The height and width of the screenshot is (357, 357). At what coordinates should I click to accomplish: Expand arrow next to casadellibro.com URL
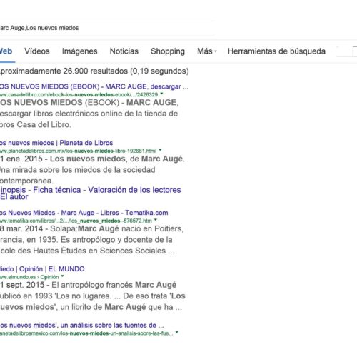[x=161, y=94]
